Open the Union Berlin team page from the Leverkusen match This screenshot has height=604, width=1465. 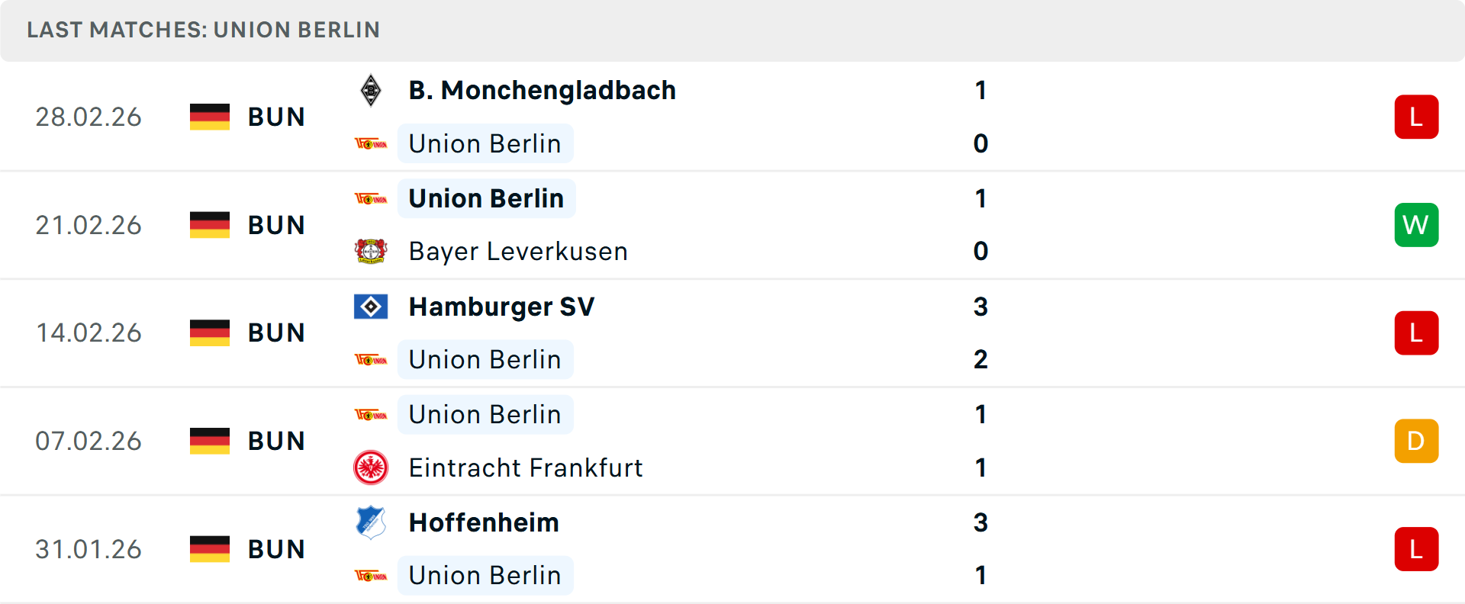tap(486, 198)
